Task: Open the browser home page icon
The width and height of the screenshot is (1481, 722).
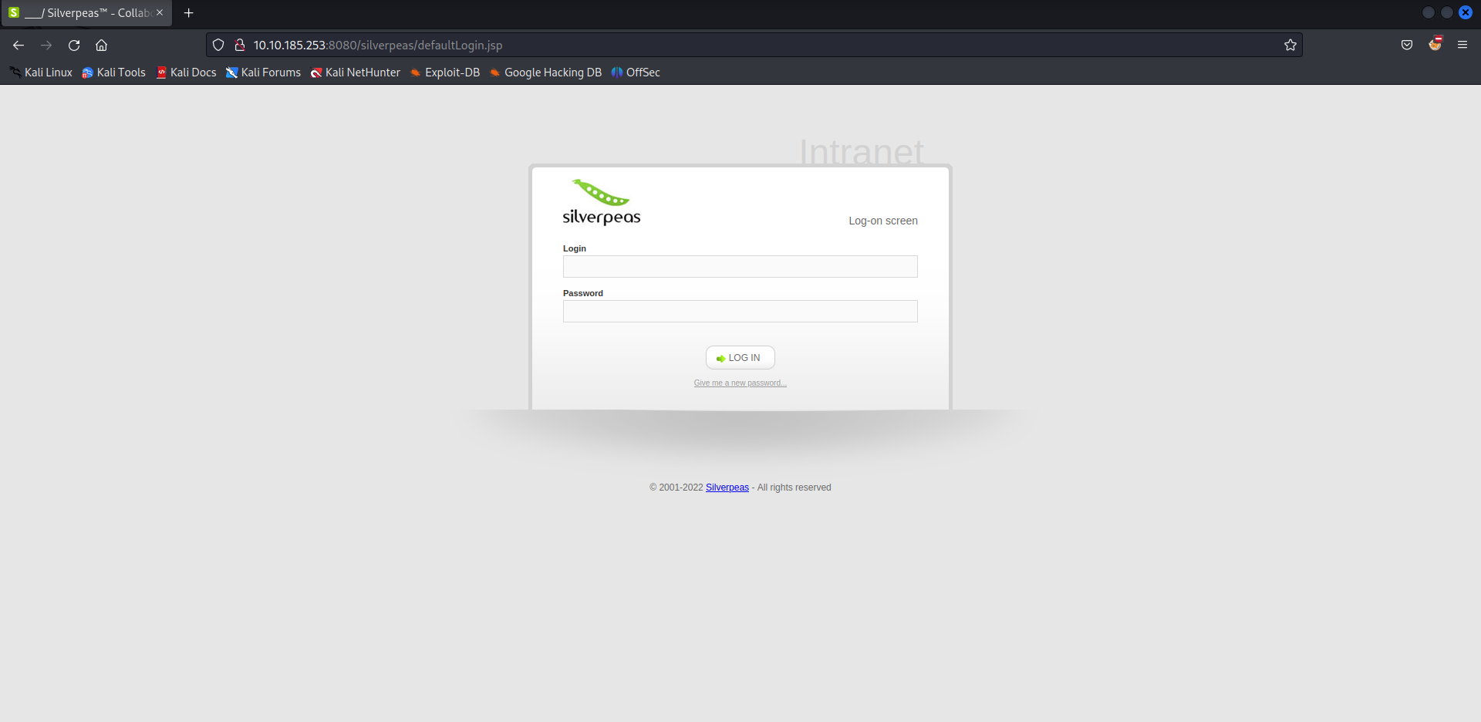Action: click(x=101, y=46)
